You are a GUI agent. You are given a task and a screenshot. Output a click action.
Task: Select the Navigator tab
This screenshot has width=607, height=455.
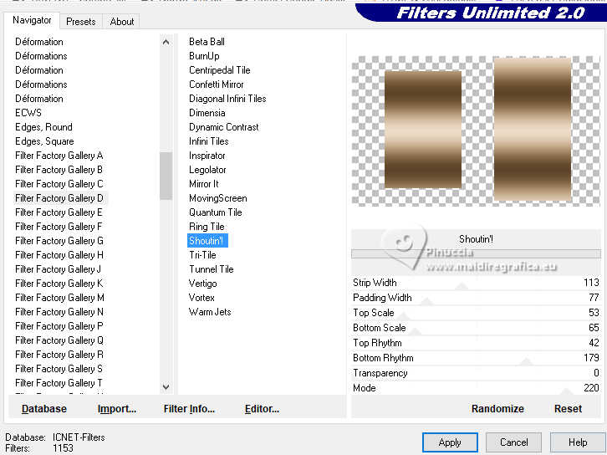pos(32,20)
